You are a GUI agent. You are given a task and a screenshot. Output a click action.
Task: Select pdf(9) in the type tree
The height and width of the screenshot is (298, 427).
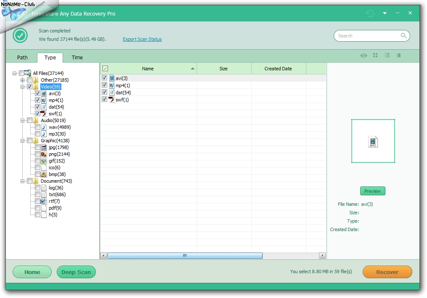pos(55,208)
